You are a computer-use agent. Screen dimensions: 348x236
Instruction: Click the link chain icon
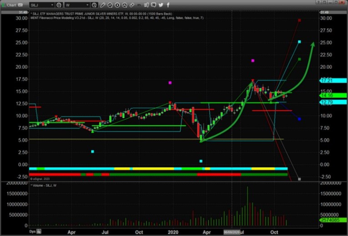pyautogui.click(x=131, y=5)
